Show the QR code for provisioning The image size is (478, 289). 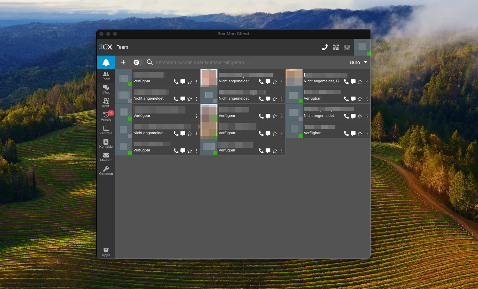[x=336, y=47]
